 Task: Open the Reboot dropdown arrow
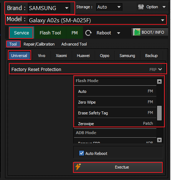pos(118,33)
